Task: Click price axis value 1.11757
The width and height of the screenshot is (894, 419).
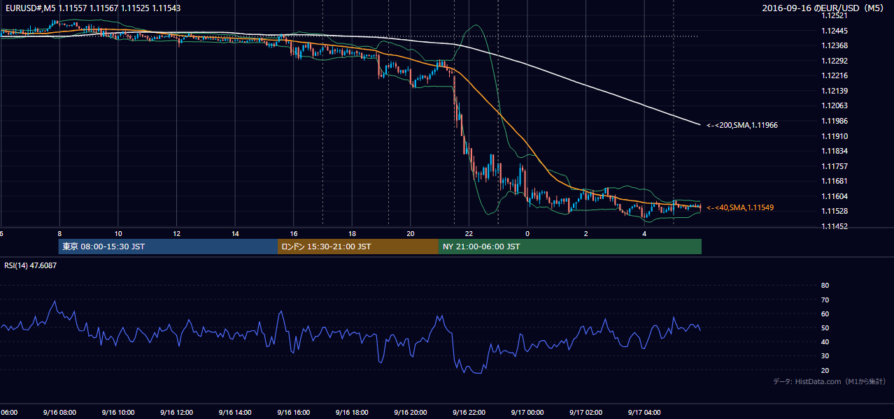Action: [x=834, y=166]
